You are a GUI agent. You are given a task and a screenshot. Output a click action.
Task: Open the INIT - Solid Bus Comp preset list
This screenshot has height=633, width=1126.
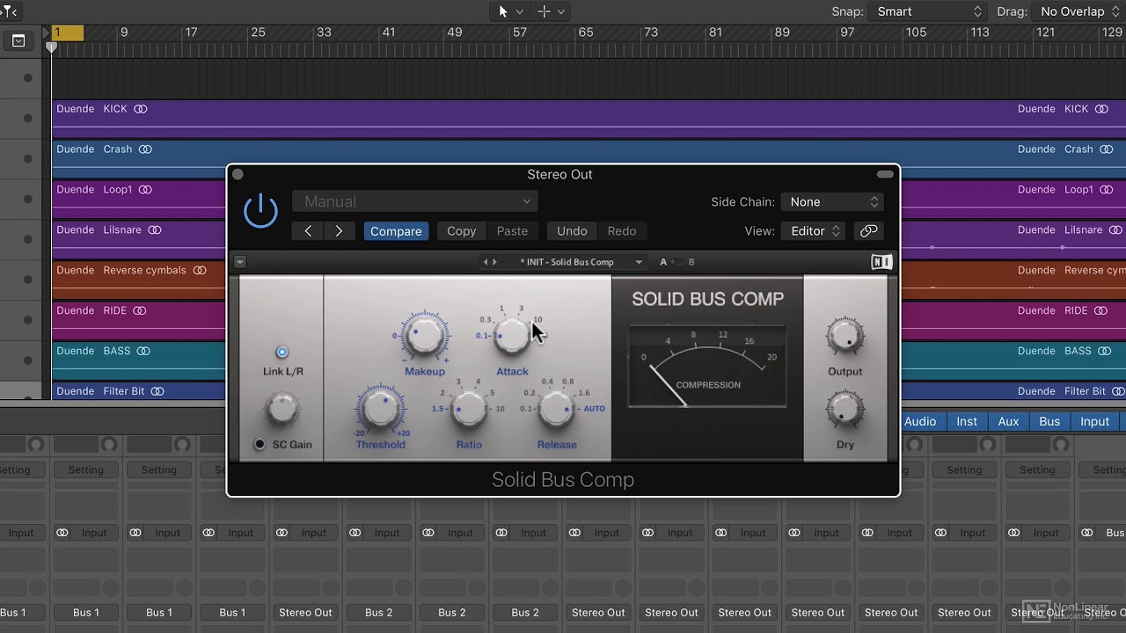[581, 262]
